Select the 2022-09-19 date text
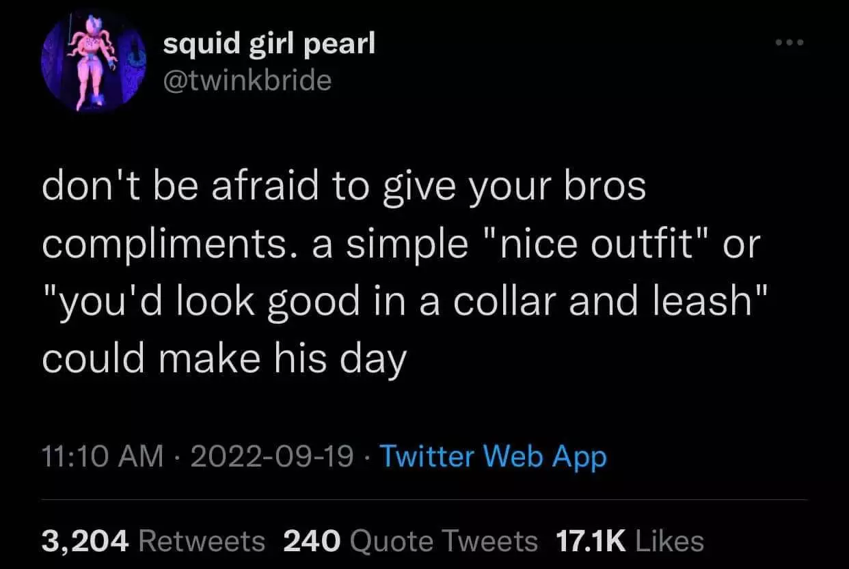849x569 pixels. (272, 457)
